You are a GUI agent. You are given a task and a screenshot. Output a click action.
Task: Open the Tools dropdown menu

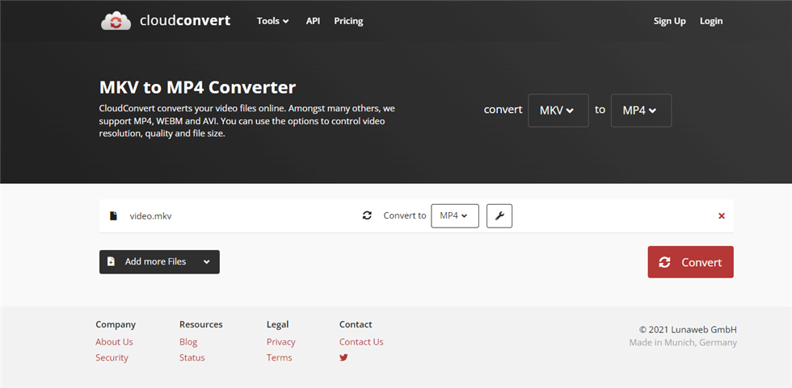pos(273,21)
